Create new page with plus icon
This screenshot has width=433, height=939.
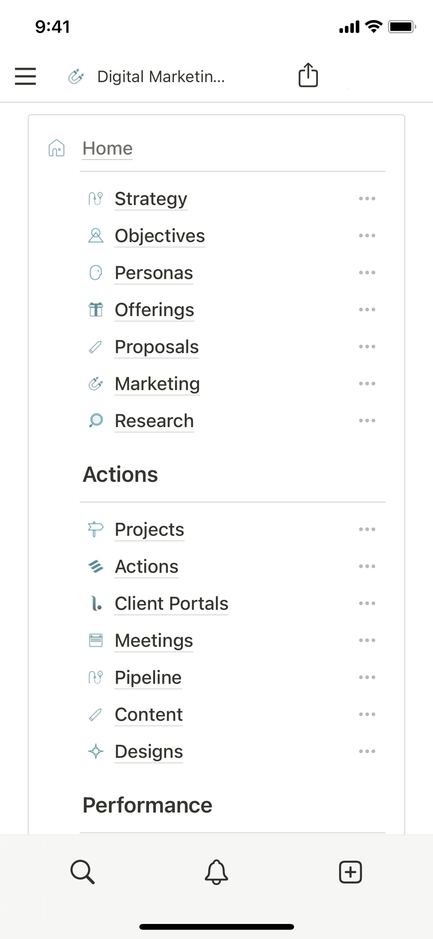click(x=350, y=872)
